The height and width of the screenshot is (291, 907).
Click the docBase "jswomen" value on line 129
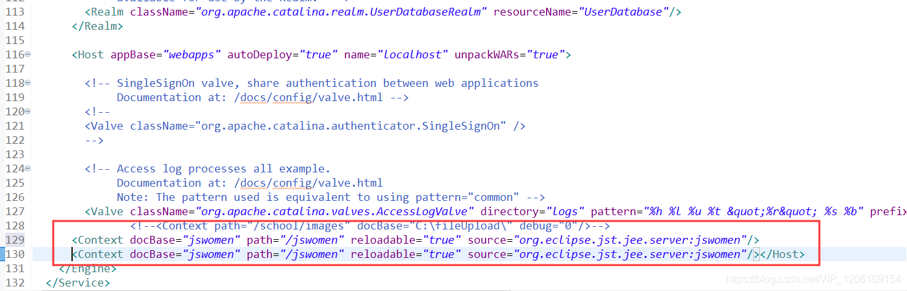[x=211, y=240]
